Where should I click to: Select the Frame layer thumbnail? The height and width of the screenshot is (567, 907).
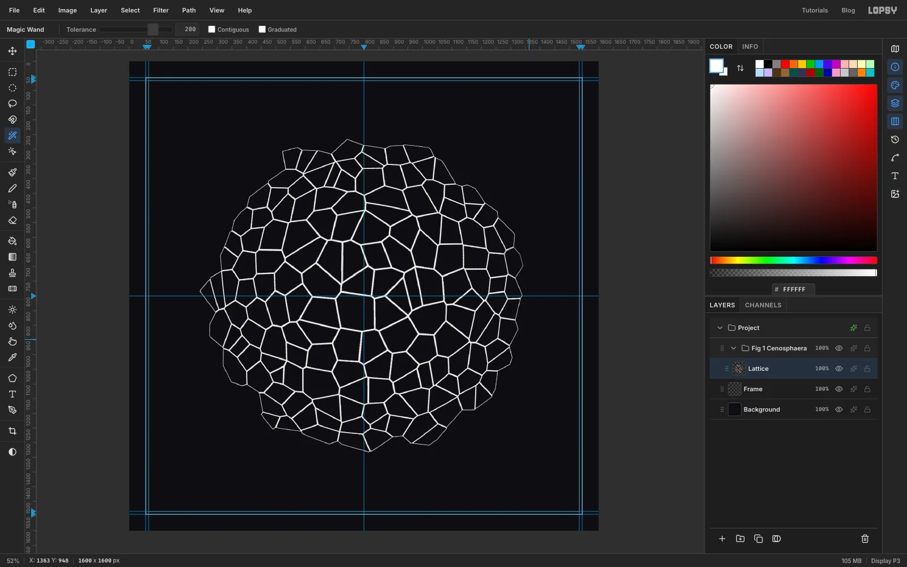[x=735, y=389]
